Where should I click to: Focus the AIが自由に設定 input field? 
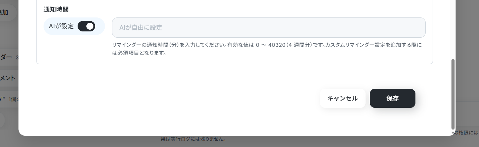click(269, 28)
